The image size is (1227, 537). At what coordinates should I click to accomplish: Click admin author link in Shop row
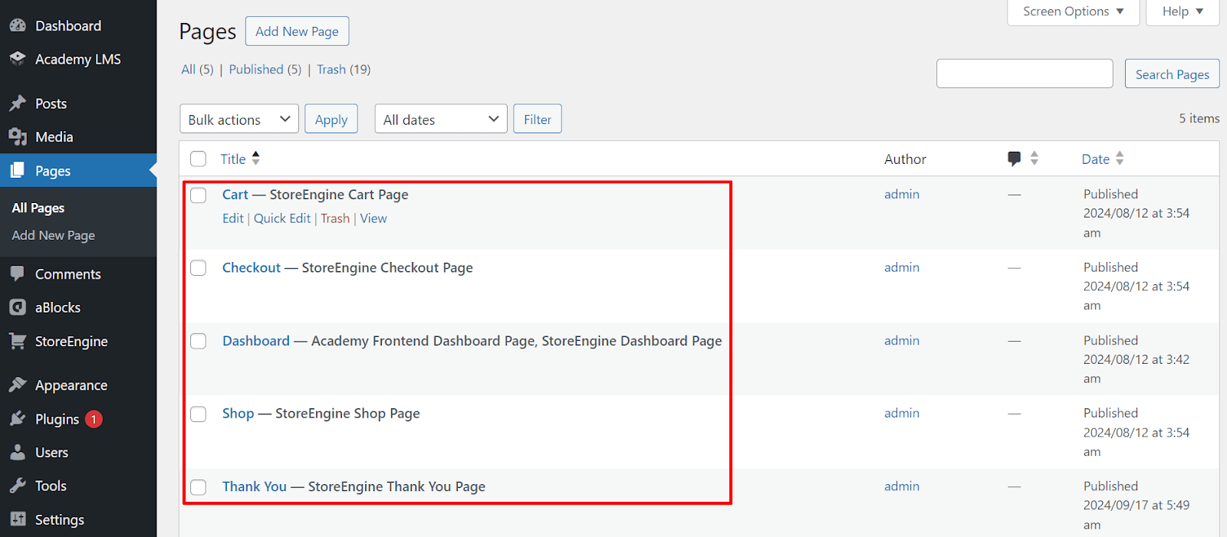tap(902, 413)
